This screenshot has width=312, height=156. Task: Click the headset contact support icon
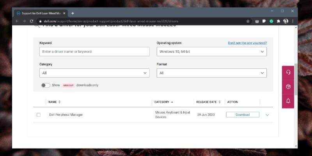coord(288,72)
